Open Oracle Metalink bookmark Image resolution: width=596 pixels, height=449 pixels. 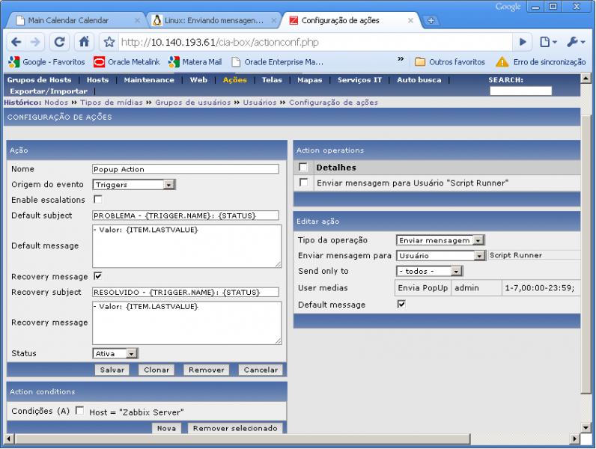pyautogui.click(x=127, y=62)
